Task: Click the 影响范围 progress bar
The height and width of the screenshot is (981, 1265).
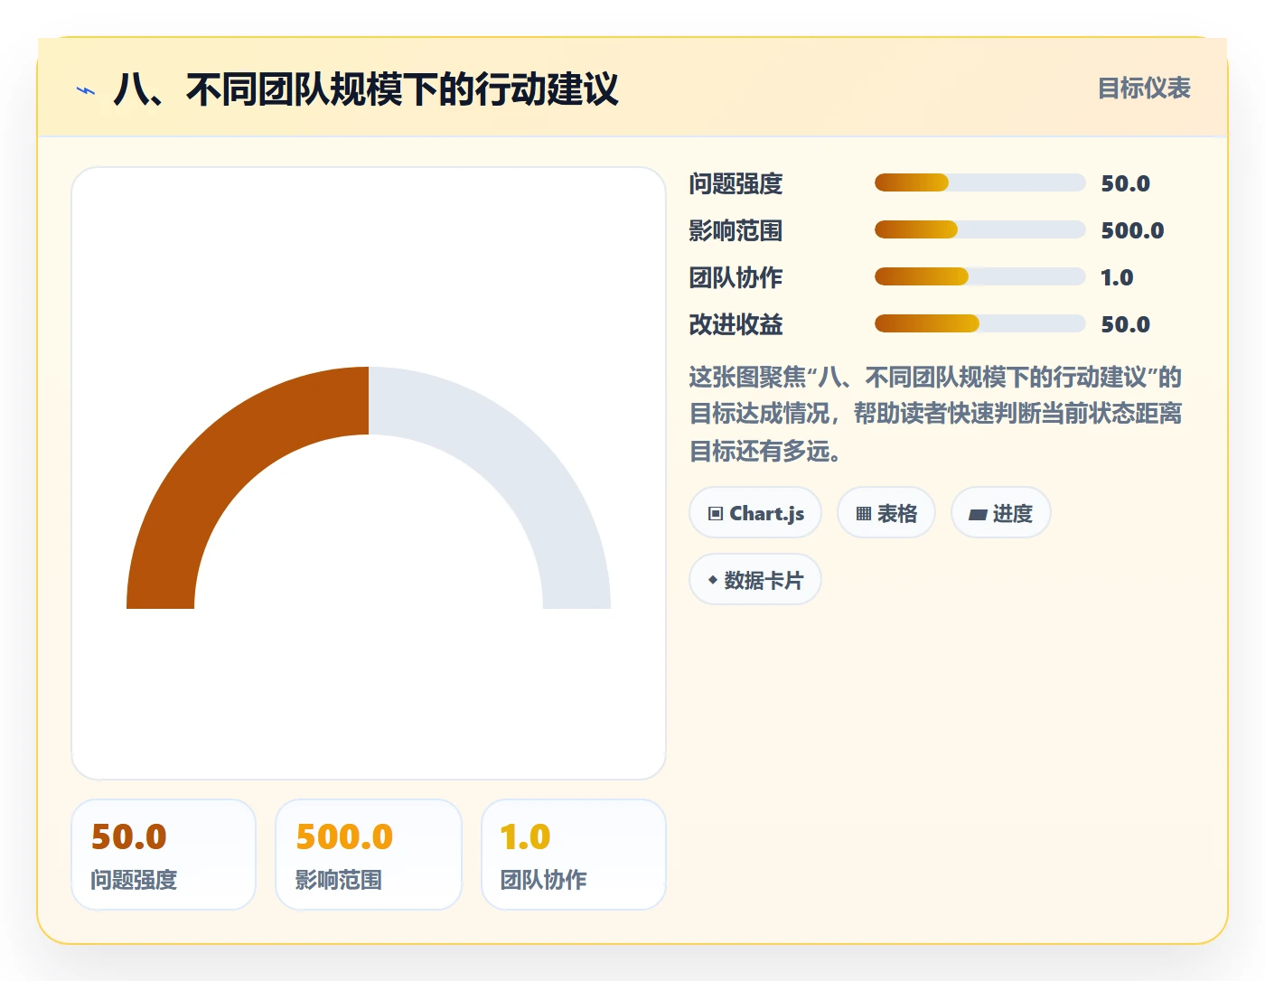Action: coord(979,229)
